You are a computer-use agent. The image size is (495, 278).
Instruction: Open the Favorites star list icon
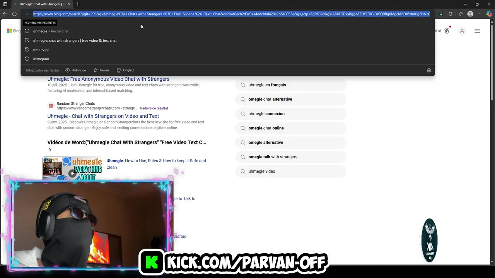click(x=461, y=14)
